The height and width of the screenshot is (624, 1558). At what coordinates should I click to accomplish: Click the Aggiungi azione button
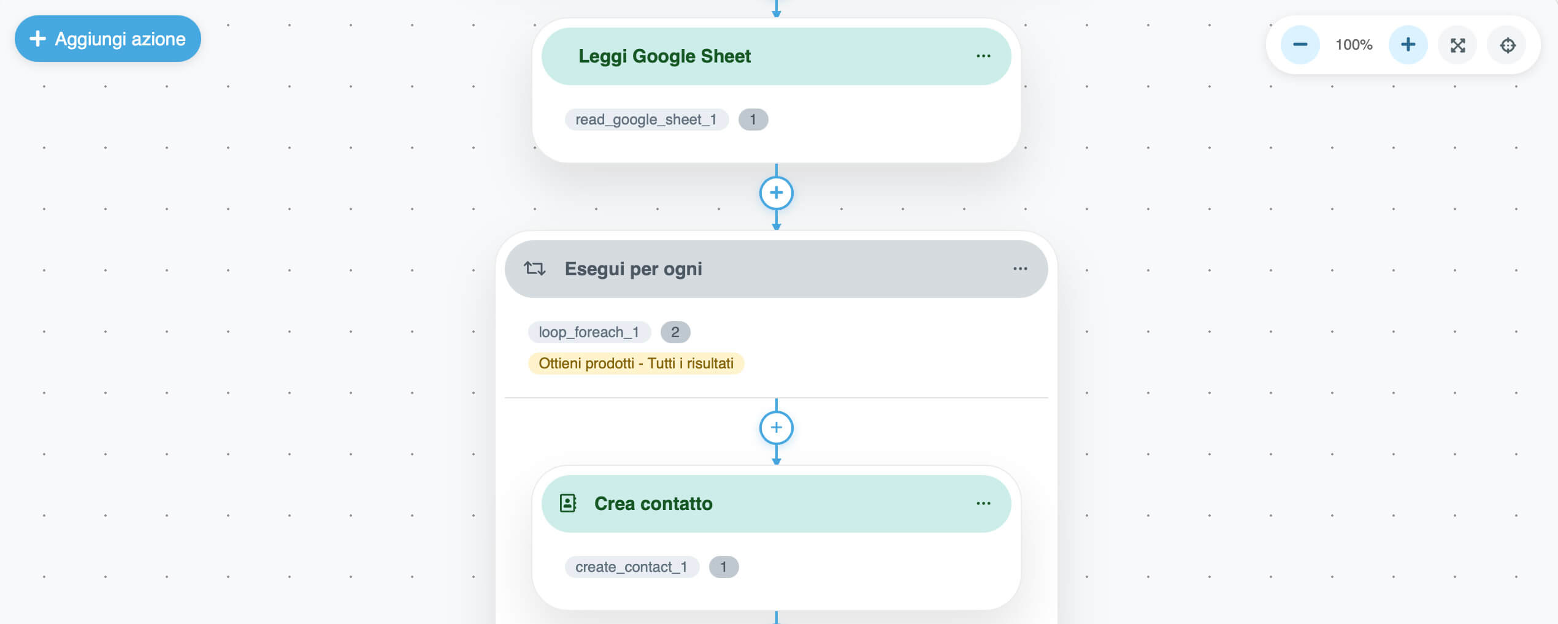[108, 39]
